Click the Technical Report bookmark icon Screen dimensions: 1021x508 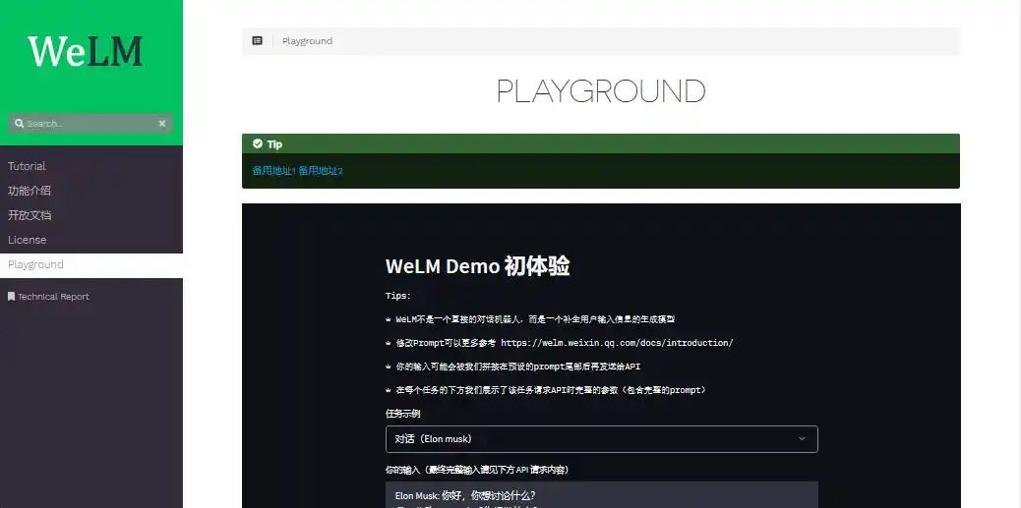click(x=11, y=297)
